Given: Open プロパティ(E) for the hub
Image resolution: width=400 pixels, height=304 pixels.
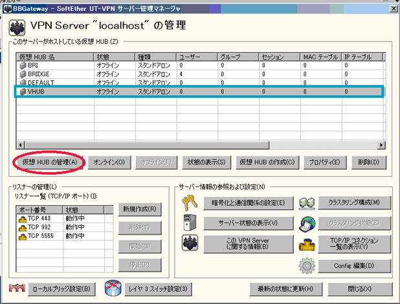Looking at the screenshot, I should [325, 162].
